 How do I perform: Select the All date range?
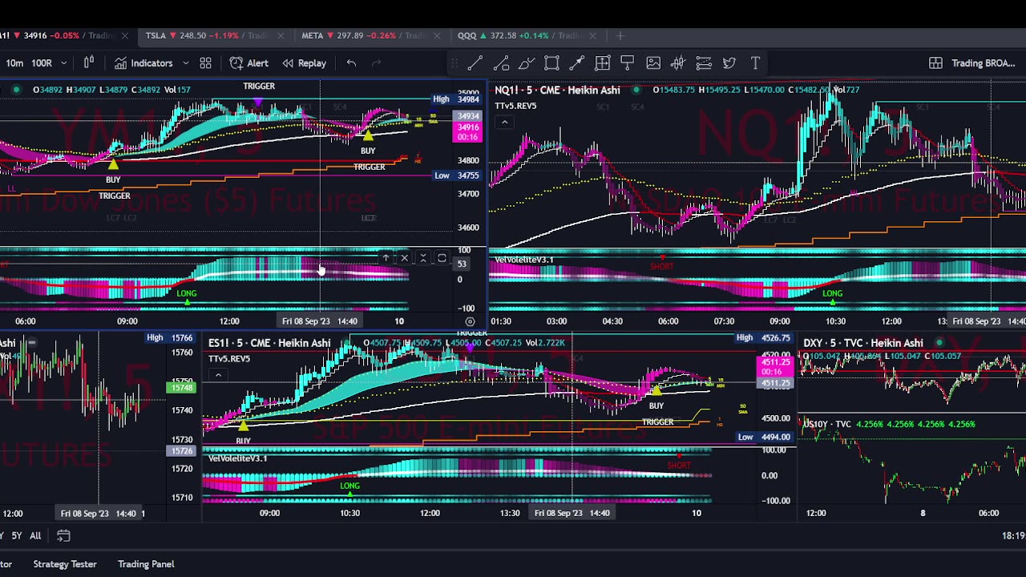click(35, 535)
